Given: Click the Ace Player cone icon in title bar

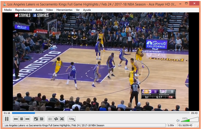Looking at the screenshot, I should (x=5, y=4).
